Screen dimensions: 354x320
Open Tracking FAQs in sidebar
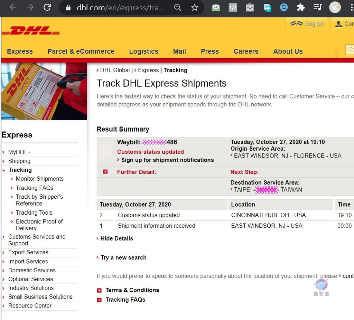[x=35, y=188]
